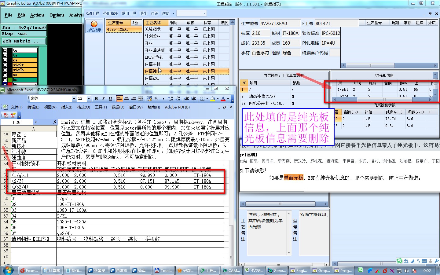Click decrease decimal icon in Excel
Viewport: 440px width, 275px height.
[178, 99]
